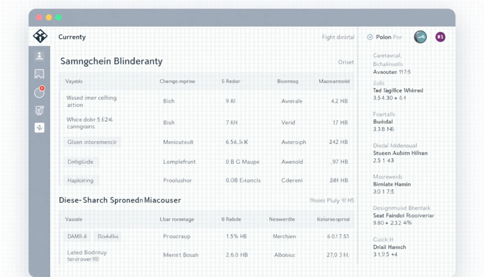Sort by Bionntog column header
This screenshot has height=277, width=484.
coord(288,81)
